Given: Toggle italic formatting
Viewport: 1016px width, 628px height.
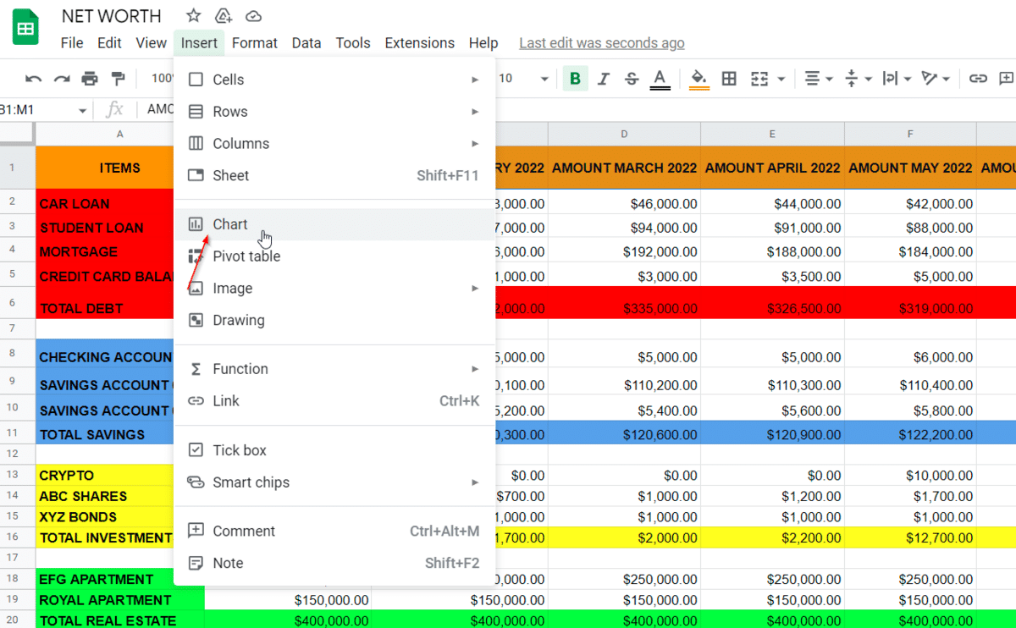Looking at the screenshot, I should coord(604,79).
